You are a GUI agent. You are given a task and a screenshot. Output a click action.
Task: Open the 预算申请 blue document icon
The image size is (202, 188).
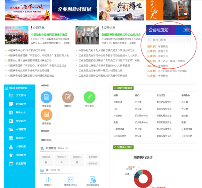(x=46, y=97)
